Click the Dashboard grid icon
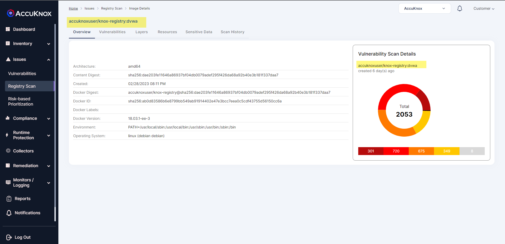505x244 pixels. 8,29
